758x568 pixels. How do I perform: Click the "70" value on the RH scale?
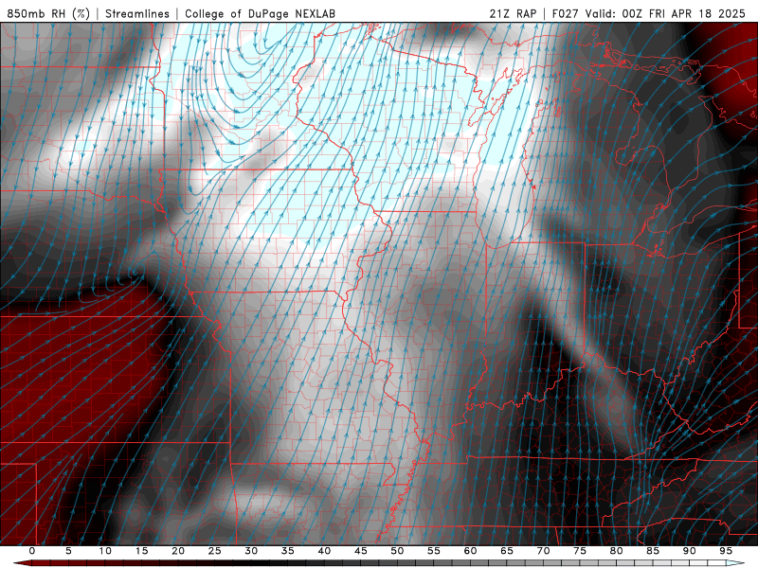543,551
